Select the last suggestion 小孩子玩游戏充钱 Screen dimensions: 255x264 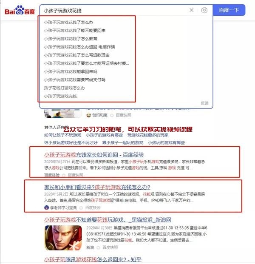60,96
